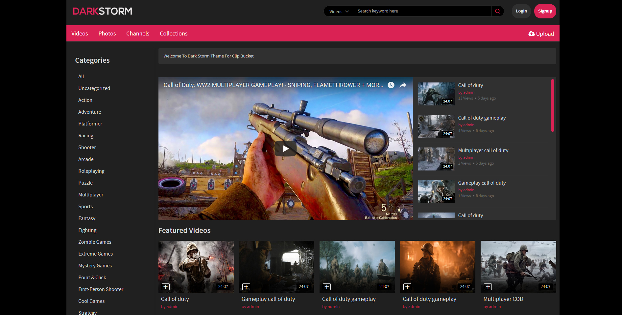The image size is (622, 315).
Task: Click the playlist title Call of duty gameplay
Action: coord(482,118)
